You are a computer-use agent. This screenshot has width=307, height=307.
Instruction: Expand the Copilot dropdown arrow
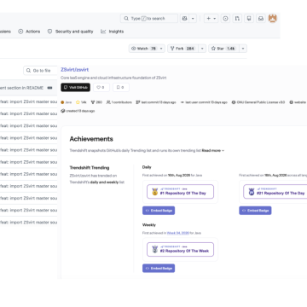pos(193,19)
